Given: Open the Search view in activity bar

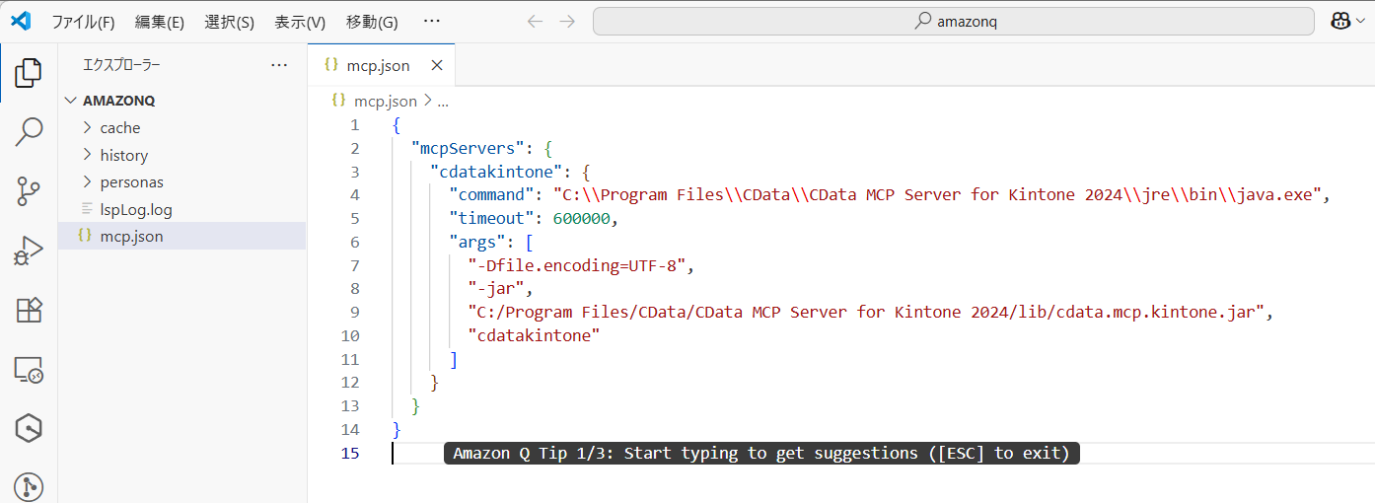Looking at the screenshot, I should 29,132.
